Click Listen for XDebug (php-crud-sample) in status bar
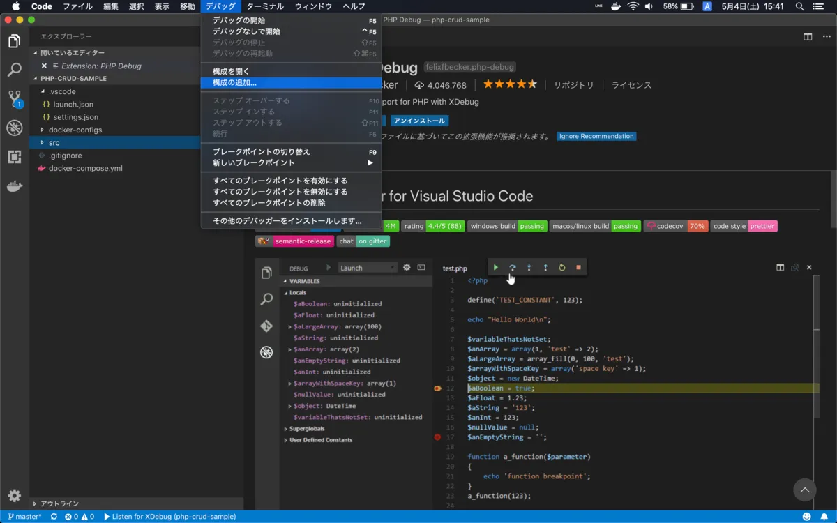 pos(169,517)
